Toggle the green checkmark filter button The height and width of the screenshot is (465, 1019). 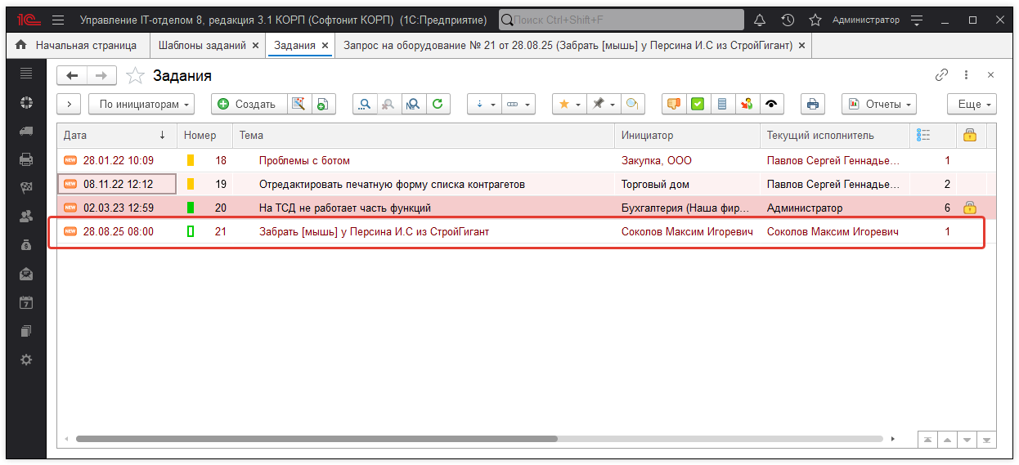point(698,104)
